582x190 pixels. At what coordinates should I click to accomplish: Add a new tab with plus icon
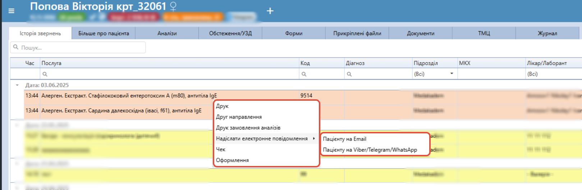(270, 11)
